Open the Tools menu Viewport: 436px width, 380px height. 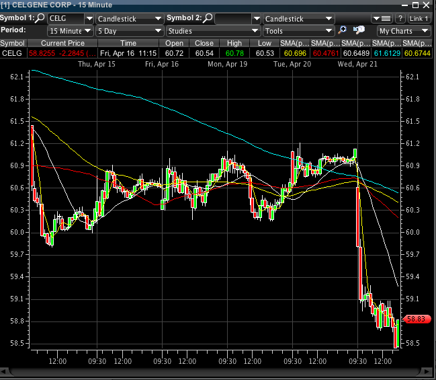[298, 31]
